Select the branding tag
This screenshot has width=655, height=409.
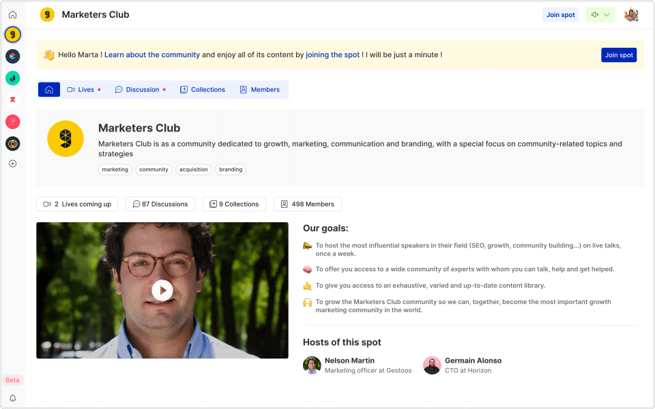pos(231,170)
